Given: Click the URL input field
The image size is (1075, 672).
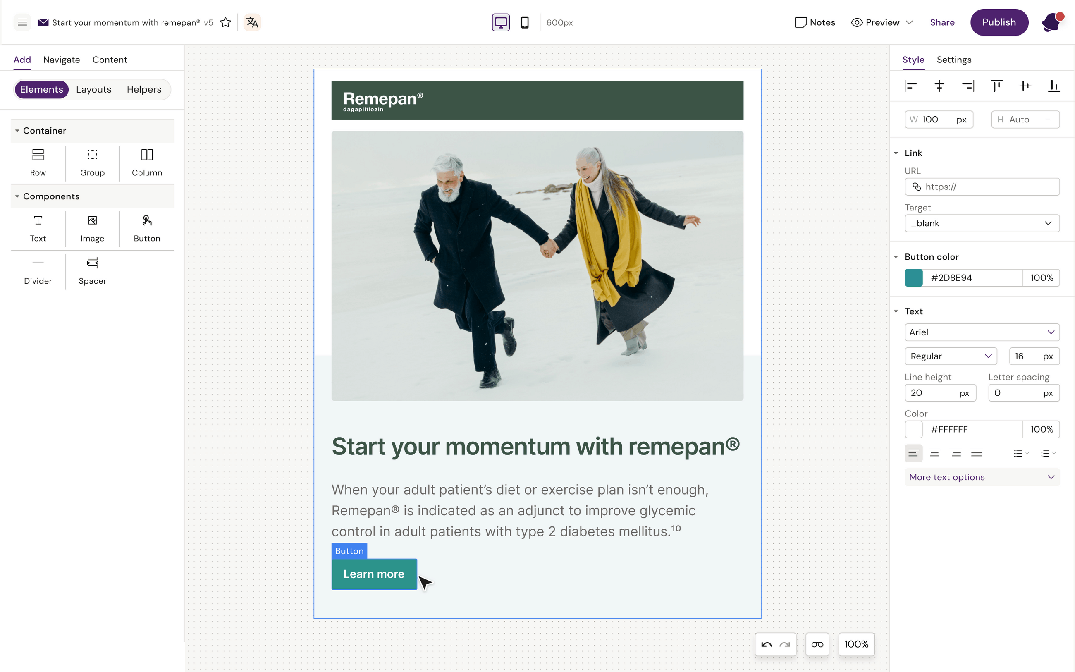Looking at the screenshot, I should [x=982, y=187].
